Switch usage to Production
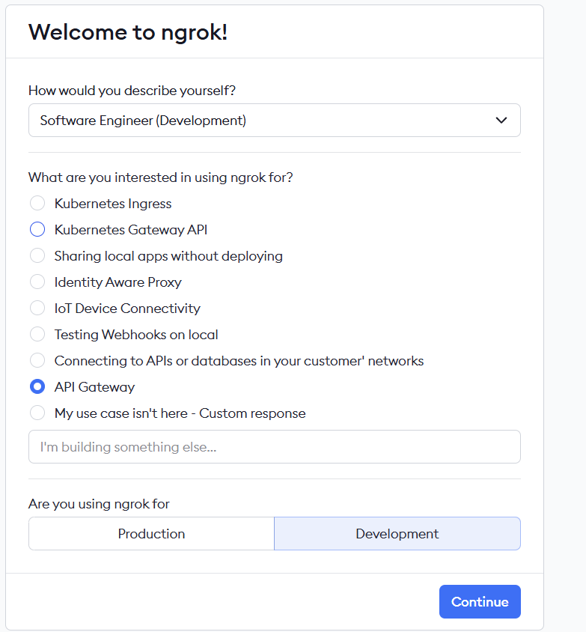Viewport: 586px width, 632px height. tap(151, 534)
